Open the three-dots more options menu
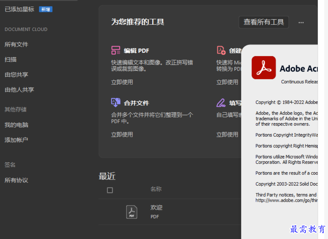 coord(301,22)
